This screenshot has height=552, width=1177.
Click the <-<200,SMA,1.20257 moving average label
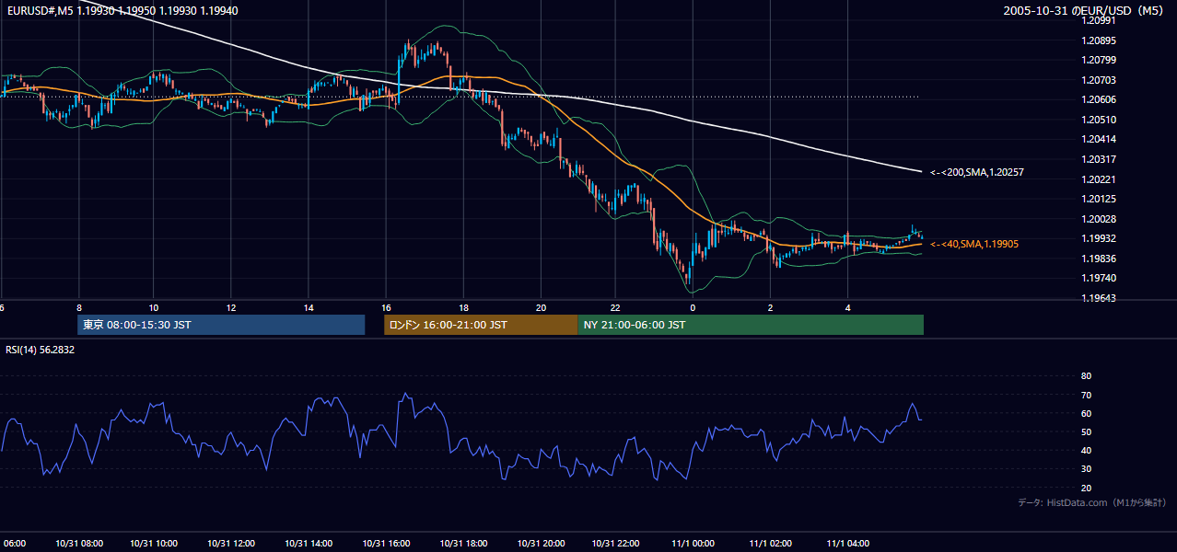pos(976,172)
